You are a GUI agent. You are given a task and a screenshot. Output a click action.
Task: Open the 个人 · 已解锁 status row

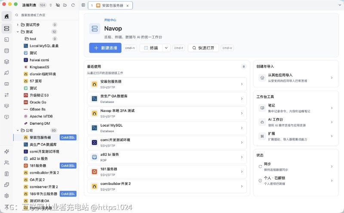(x=296, y=180)
